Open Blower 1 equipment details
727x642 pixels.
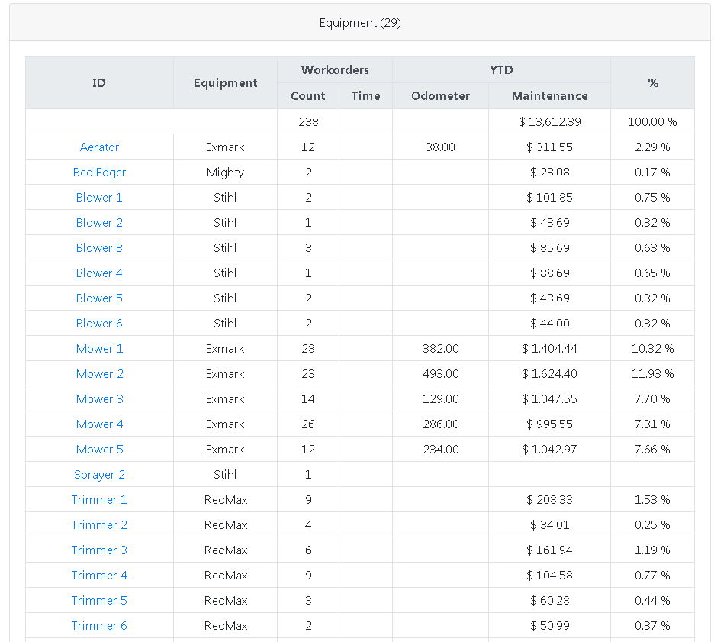[99, 198]
